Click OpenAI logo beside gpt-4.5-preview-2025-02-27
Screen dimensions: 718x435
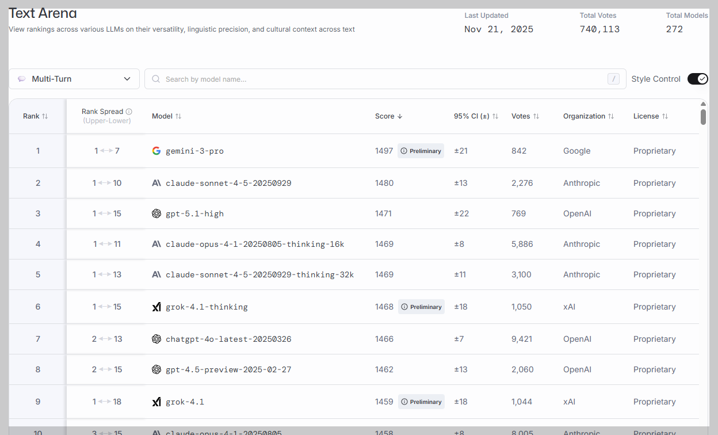pyautogui.click(x=156, y=369)
